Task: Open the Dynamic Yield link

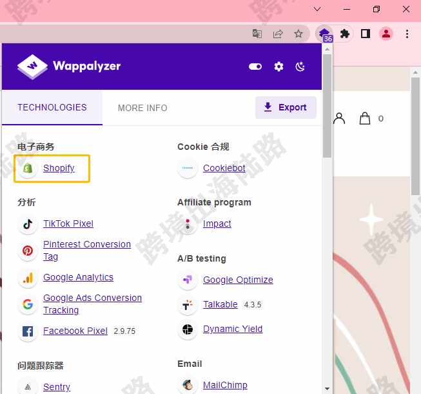Action: click(x=233, y=329)
